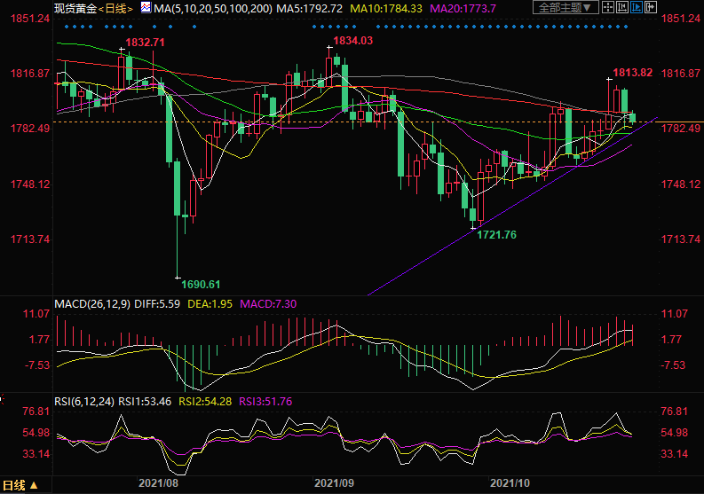This screenshot has width=704, height=494.
Task: Click the <日线> period label beside 现货黄金
Action: pyautogui.click(x=115, y=8)
